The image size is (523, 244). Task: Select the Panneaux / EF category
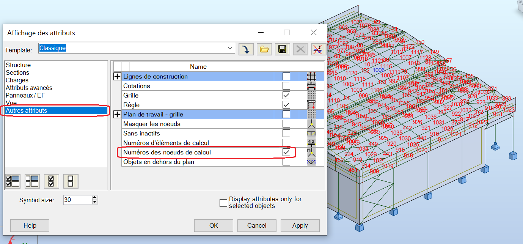click(25, 95)
